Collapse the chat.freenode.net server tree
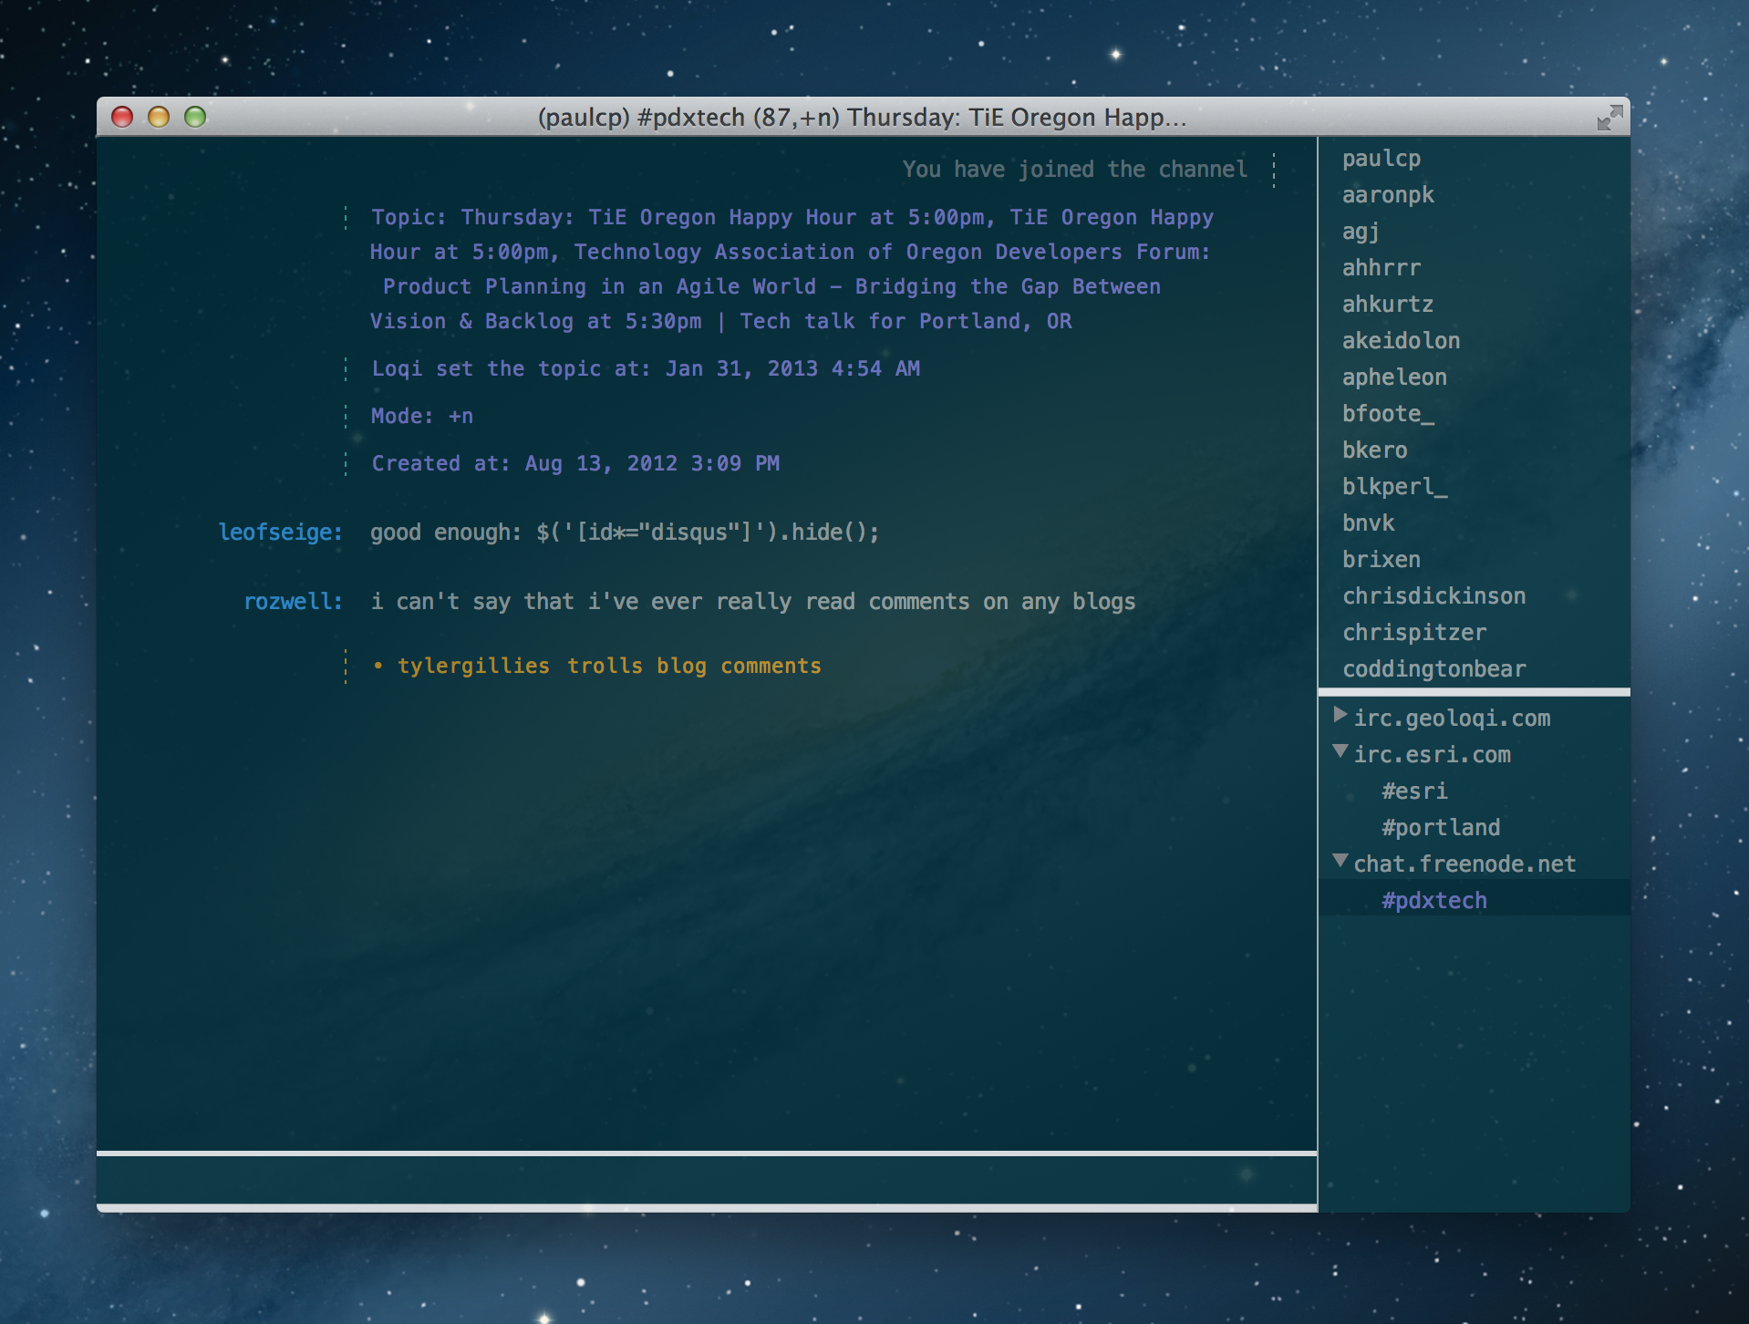Screen dimensions: 1749x1324 (x=1340, y=861)
